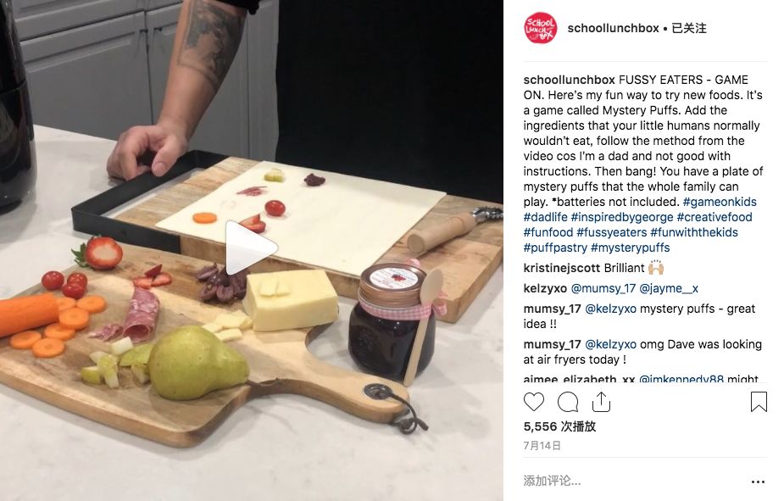This screenshot has height=501, width=784.
Task: Open the @mumsy_17 mention by kelzyxo
Action: tap(603, 288)
